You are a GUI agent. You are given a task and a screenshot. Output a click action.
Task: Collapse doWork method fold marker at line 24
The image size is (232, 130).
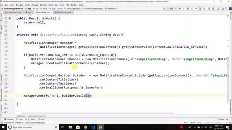point(15,26)
